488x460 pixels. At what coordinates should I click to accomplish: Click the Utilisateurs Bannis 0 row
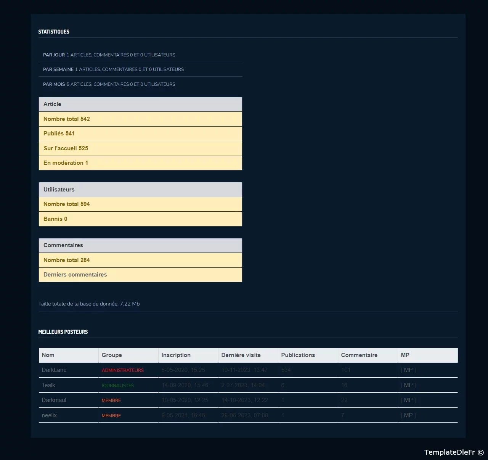140,219
